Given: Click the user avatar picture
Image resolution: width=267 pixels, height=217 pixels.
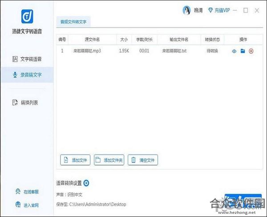Looking at the screenshot, I should click(x=186, y=10).
